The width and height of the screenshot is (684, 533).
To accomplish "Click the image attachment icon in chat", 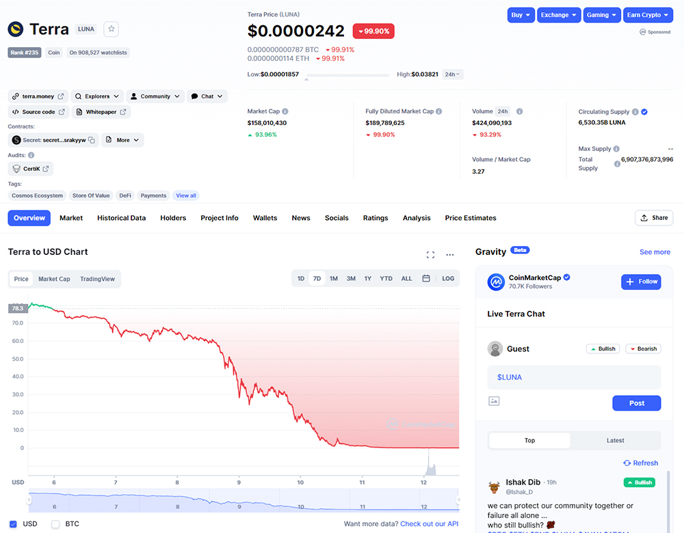I will click(494, 401).
